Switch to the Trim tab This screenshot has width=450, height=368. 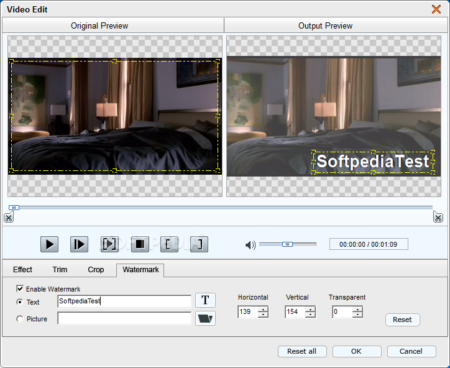click(60, 270)
